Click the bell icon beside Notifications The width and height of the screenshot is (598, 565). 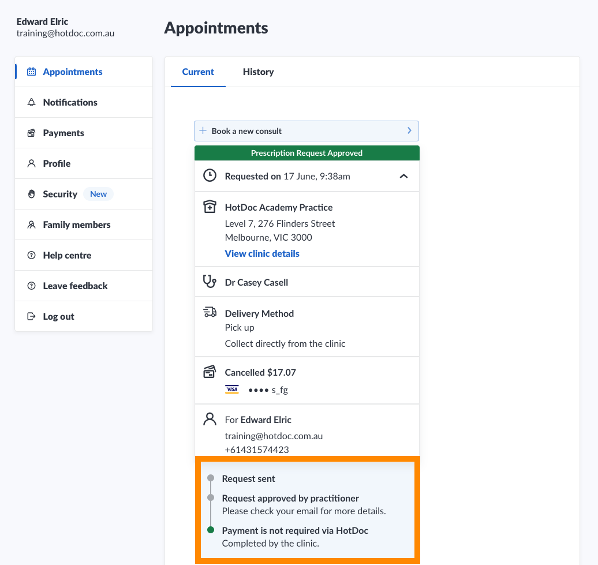pos(32,102)
